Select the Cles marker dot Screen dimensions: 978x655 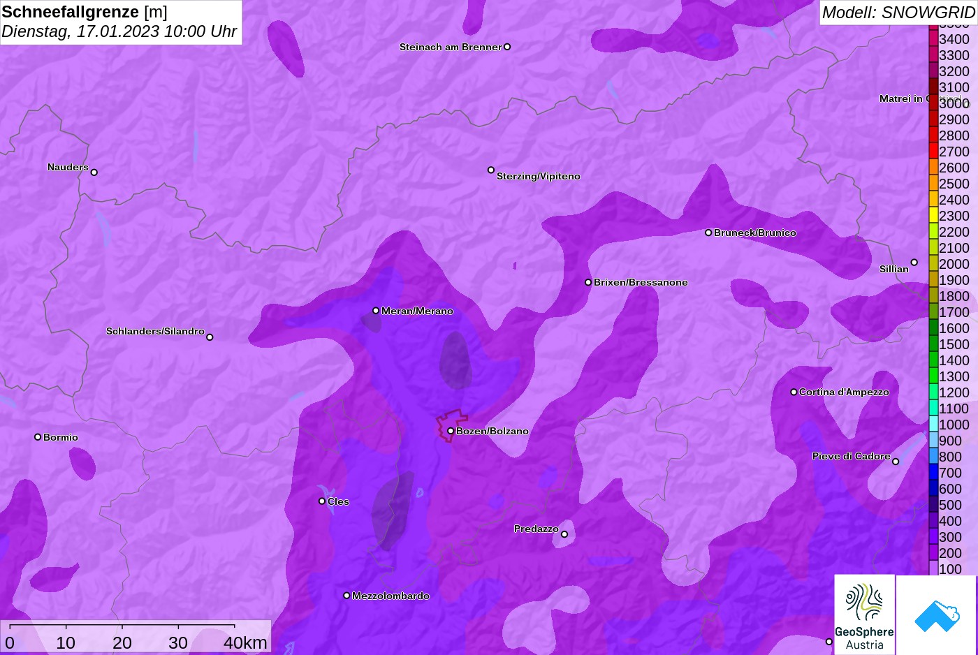322,501
